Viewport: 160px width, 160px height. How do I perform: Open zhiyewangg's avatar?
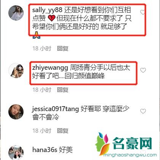tap(16, 71)
